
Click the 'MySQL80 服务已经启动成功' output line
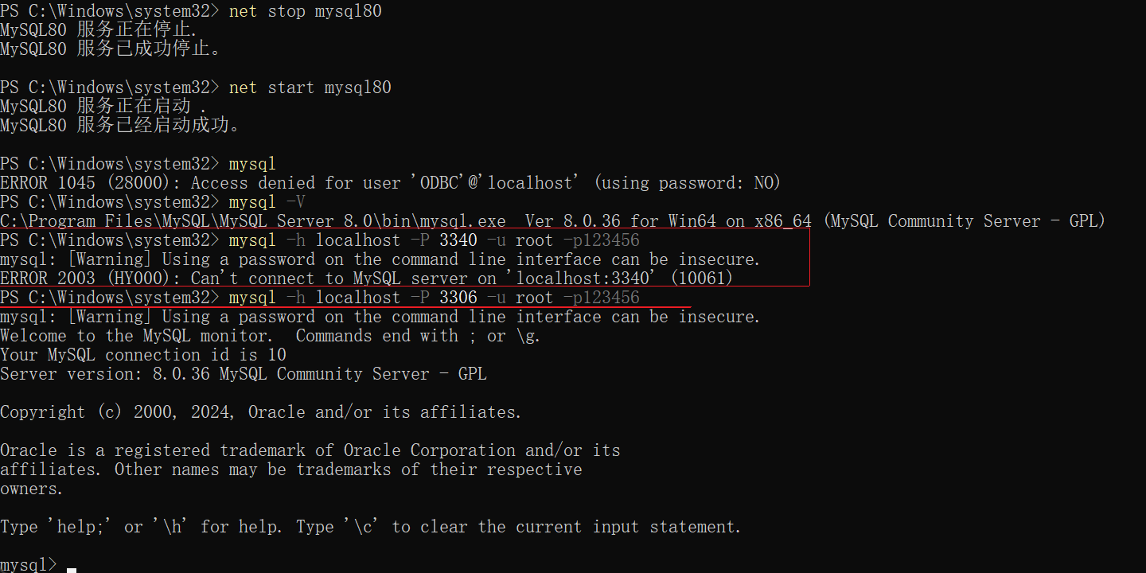point(119,126)
